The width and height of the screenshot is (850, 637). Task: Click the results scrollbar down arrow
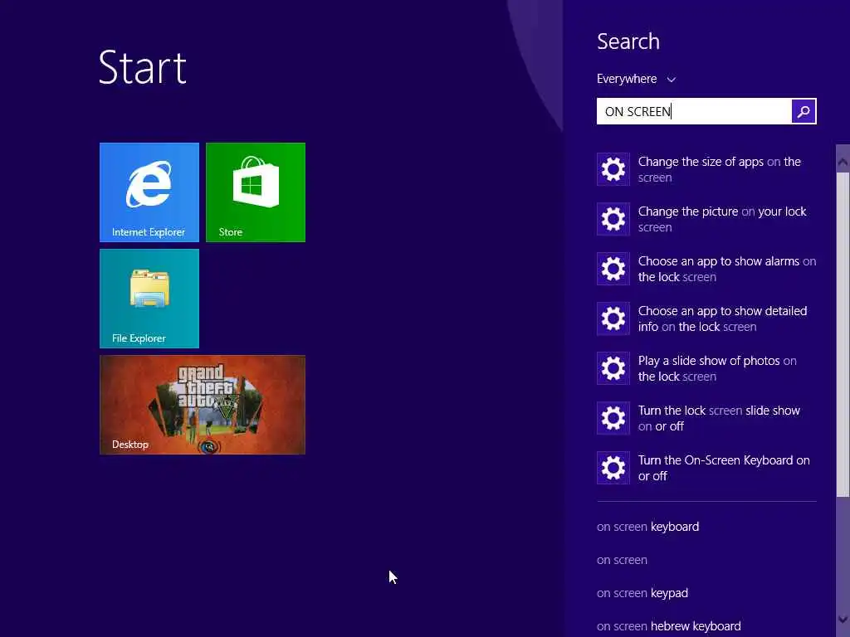pos(843,619)
